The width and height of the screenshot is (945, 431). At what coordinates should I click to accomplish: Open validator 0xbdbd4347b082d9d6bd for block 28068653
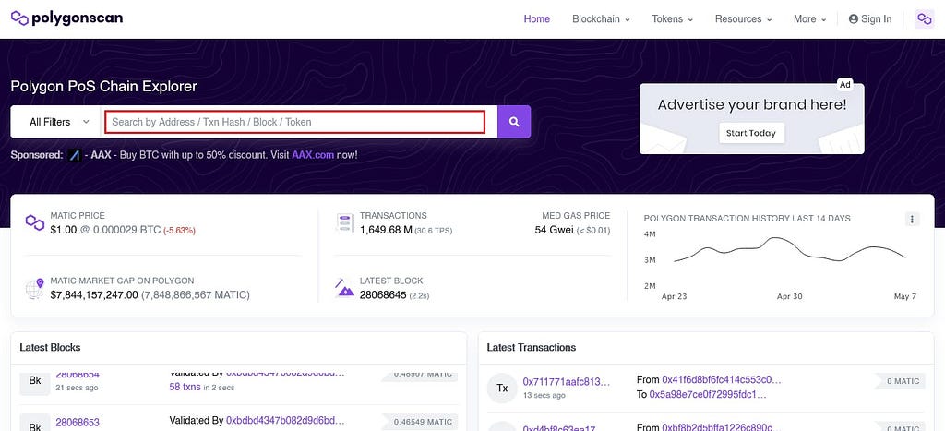285,420
